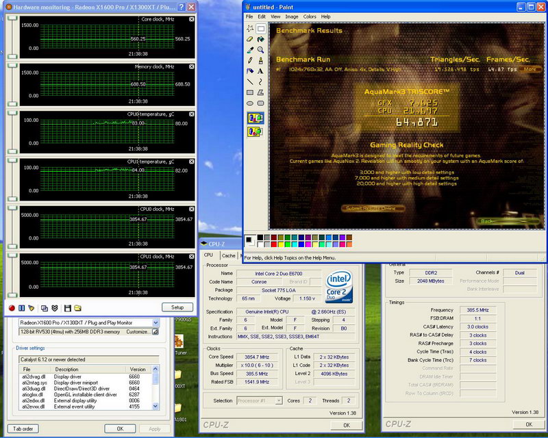Close the CPU1 clock graph panel
Image resolution: width=548 pixels, height=438 pixels.
(x=191, y=256)
